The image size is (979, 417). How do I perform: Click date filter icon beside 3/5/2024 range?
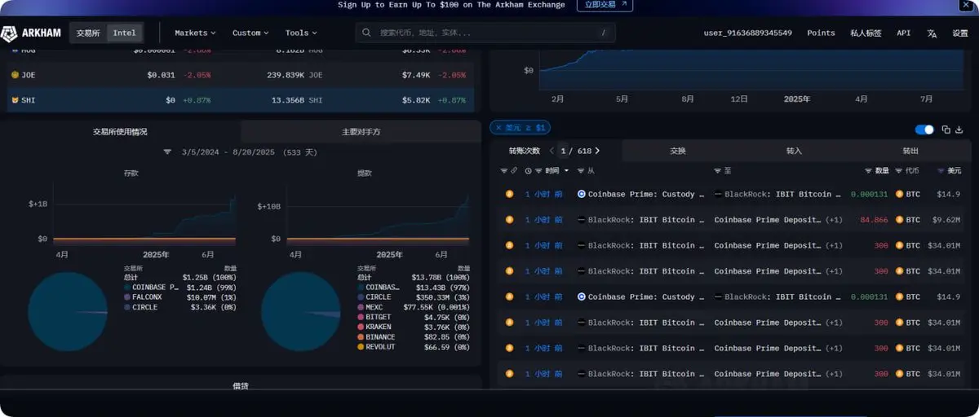click(x=167, y=152)
